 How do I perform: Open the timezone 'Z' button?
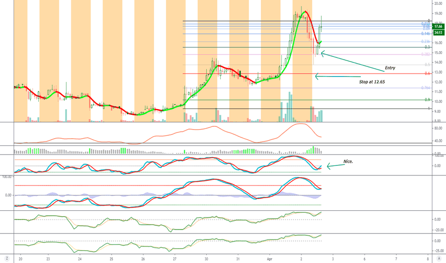tap(7, 258)
